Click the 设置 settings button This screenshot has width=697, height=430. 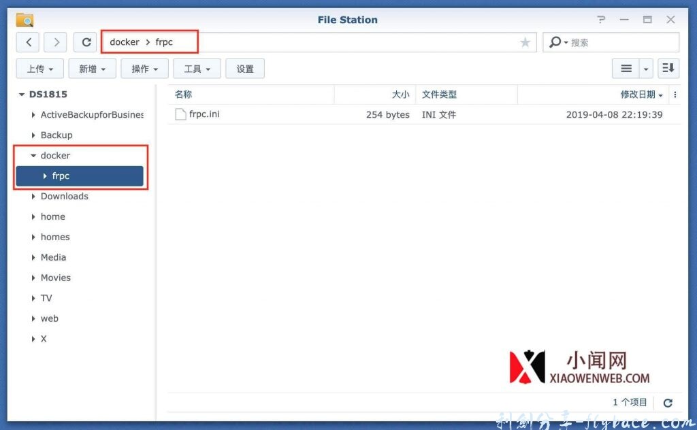tap(245, 68)
